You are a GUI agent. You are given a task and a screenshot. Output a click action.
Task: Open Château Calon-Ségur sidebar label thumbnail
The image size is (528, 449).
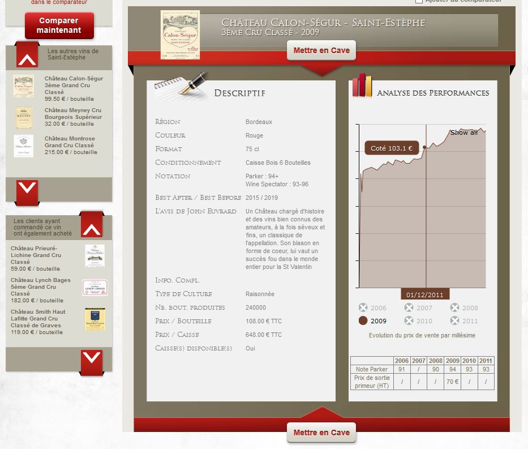(x=24, y=86)
